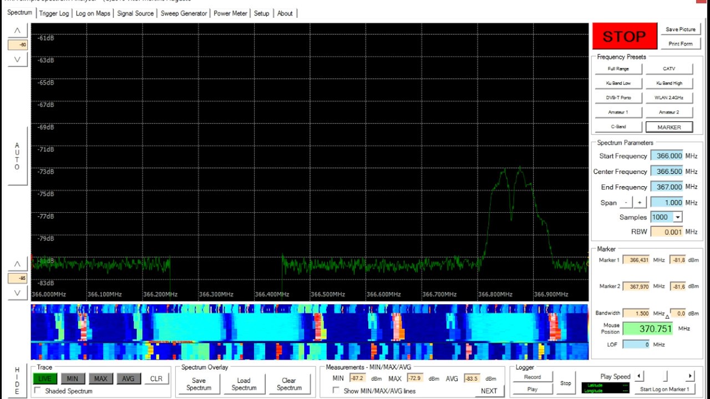Click the logger Record button
Viewport: 710px width, 399px height.
(x=532, y=377)
